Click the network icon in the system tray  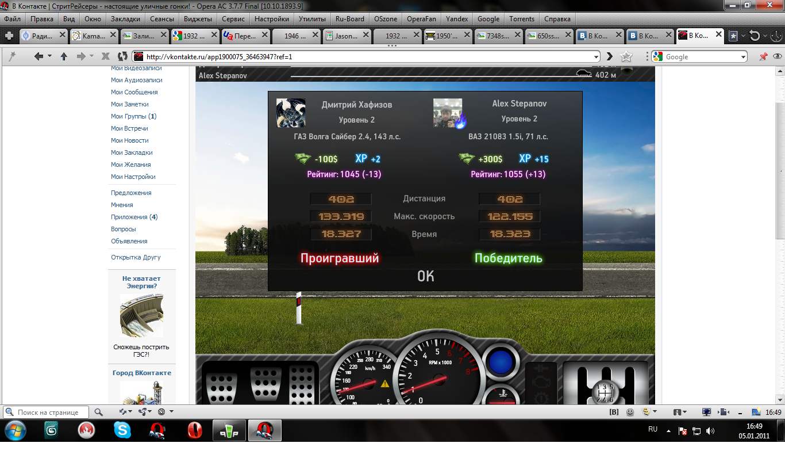[697, 430]
